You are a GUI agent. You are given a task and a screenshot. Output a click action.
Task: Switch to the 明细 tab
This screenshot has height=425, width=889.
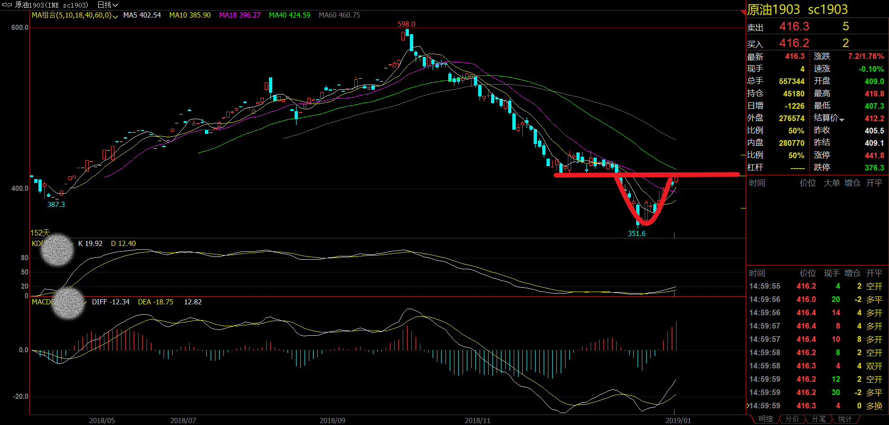[765, 419]
